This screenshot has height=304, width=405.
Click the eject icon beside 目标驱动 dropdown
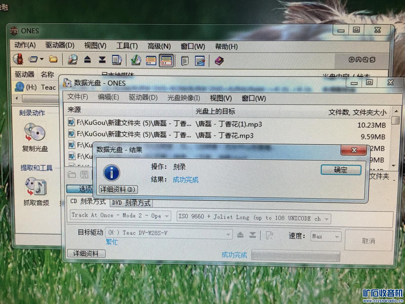(240, 235)
